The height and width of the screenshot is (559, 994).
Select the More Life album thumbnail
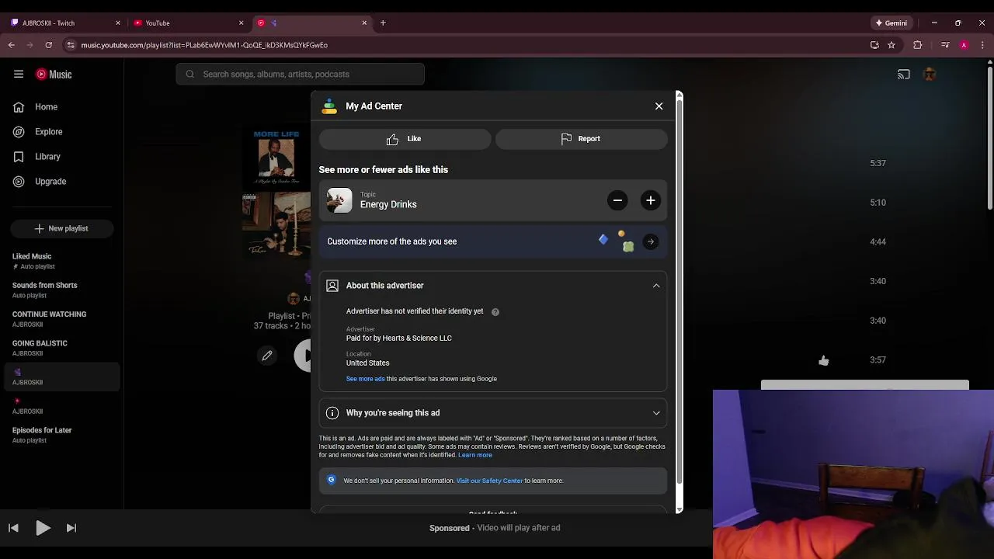276,158
